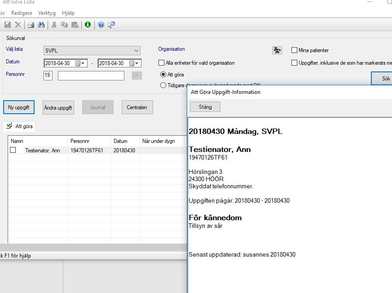
Task: Open the end date dropdown arrow
Action: (137, 63)
